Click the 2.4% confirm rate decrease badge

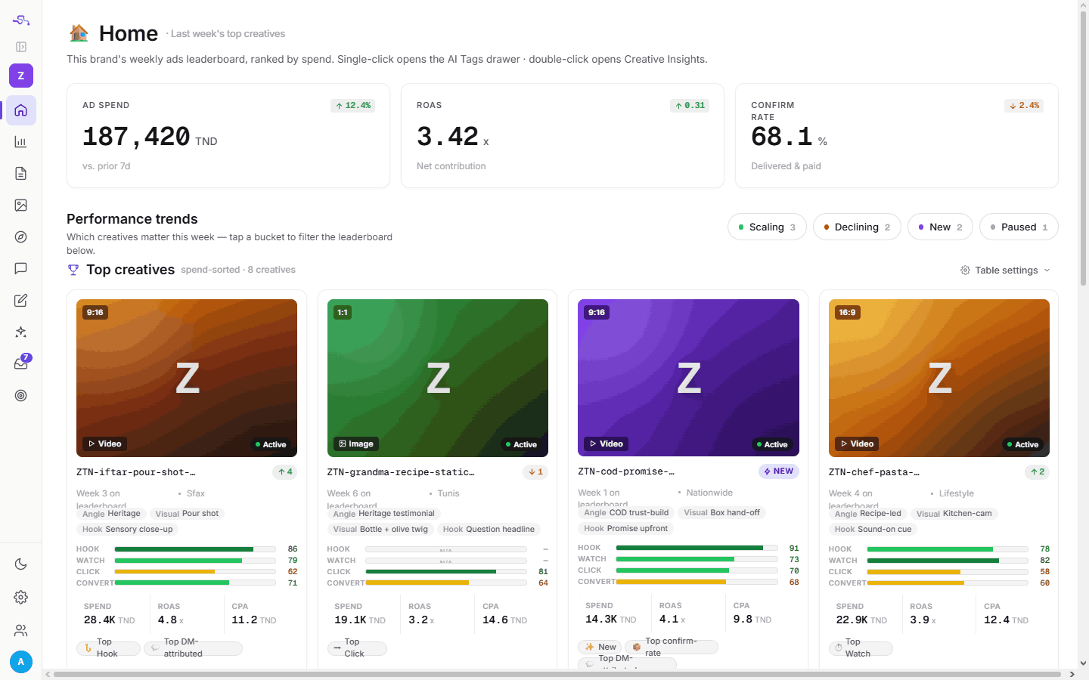(1024, 106)
